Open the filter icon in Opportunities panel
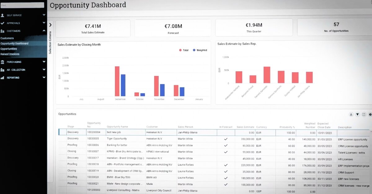The image size is (372, 194). point(357,115)
